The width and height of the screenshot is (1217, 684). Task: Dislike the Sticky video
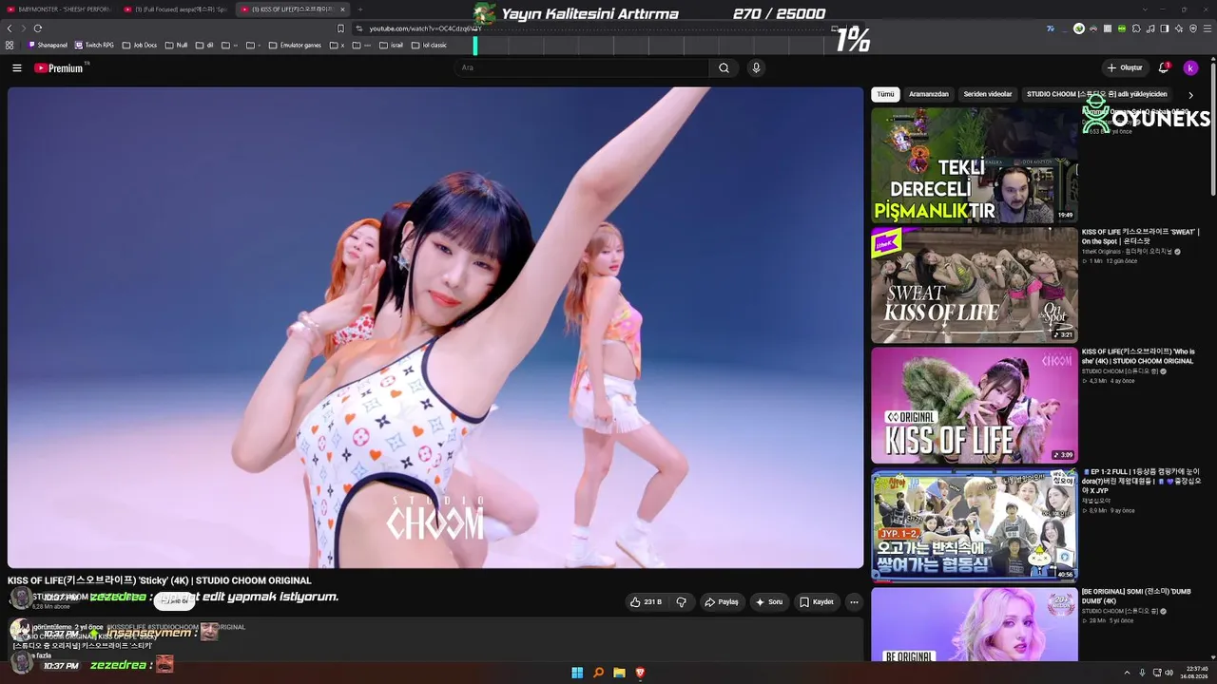(682, 601)
